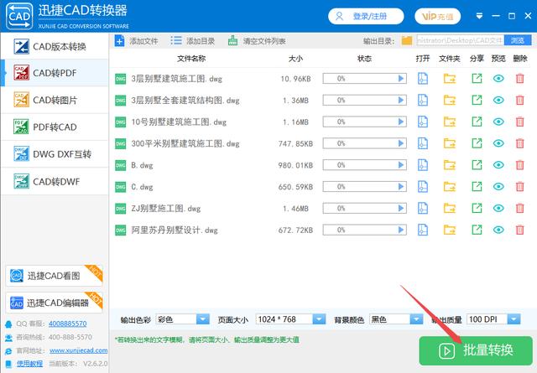Preview 300平米别墅建筑施工图.dwg with eye icon
This screenshot has width=537, height=373.
pos(498,143)
